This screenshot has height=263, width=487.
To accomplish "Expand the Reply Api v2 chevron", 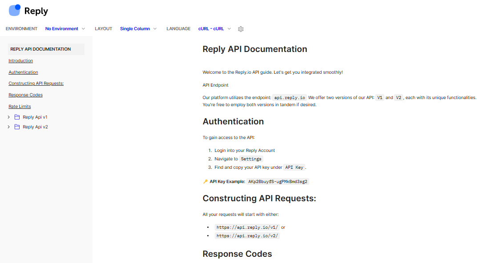I will click(9, 127).
